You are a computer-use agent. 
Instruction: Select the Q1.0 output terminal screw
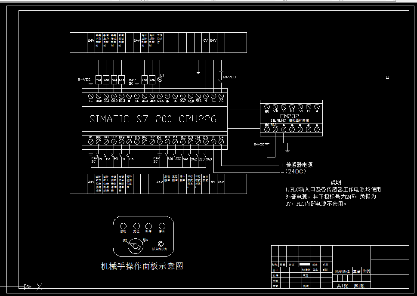click(191, 96)
